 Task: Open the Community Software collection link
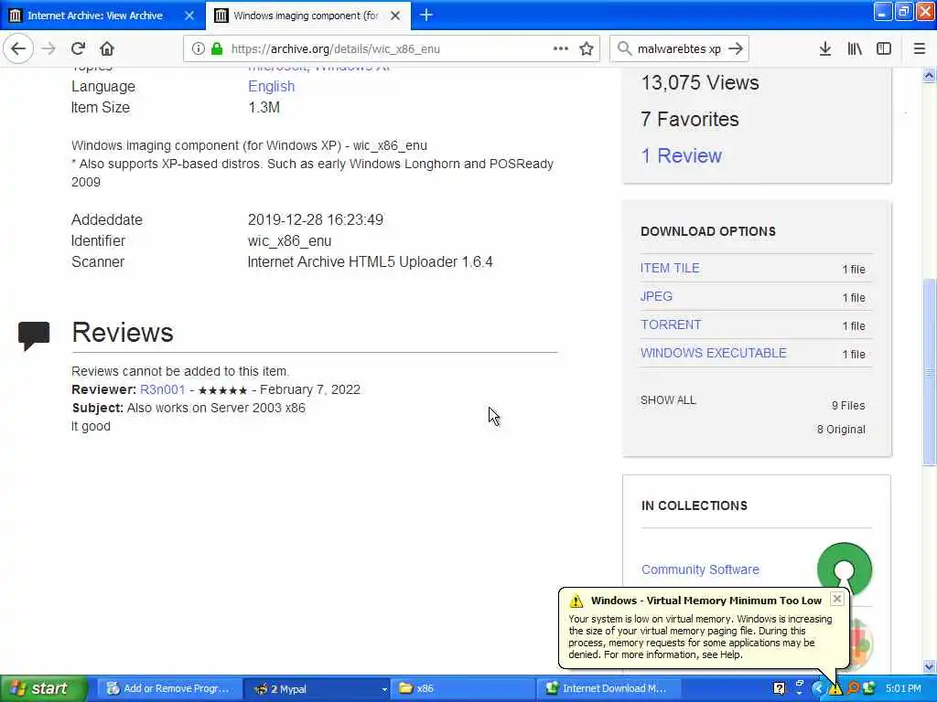click(700, 569)
